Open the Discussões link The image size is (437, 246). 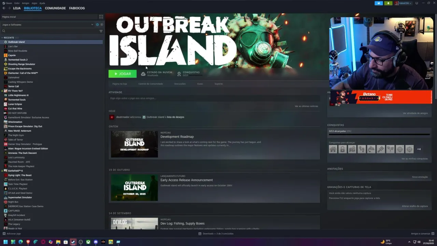(x=180, y=84)
